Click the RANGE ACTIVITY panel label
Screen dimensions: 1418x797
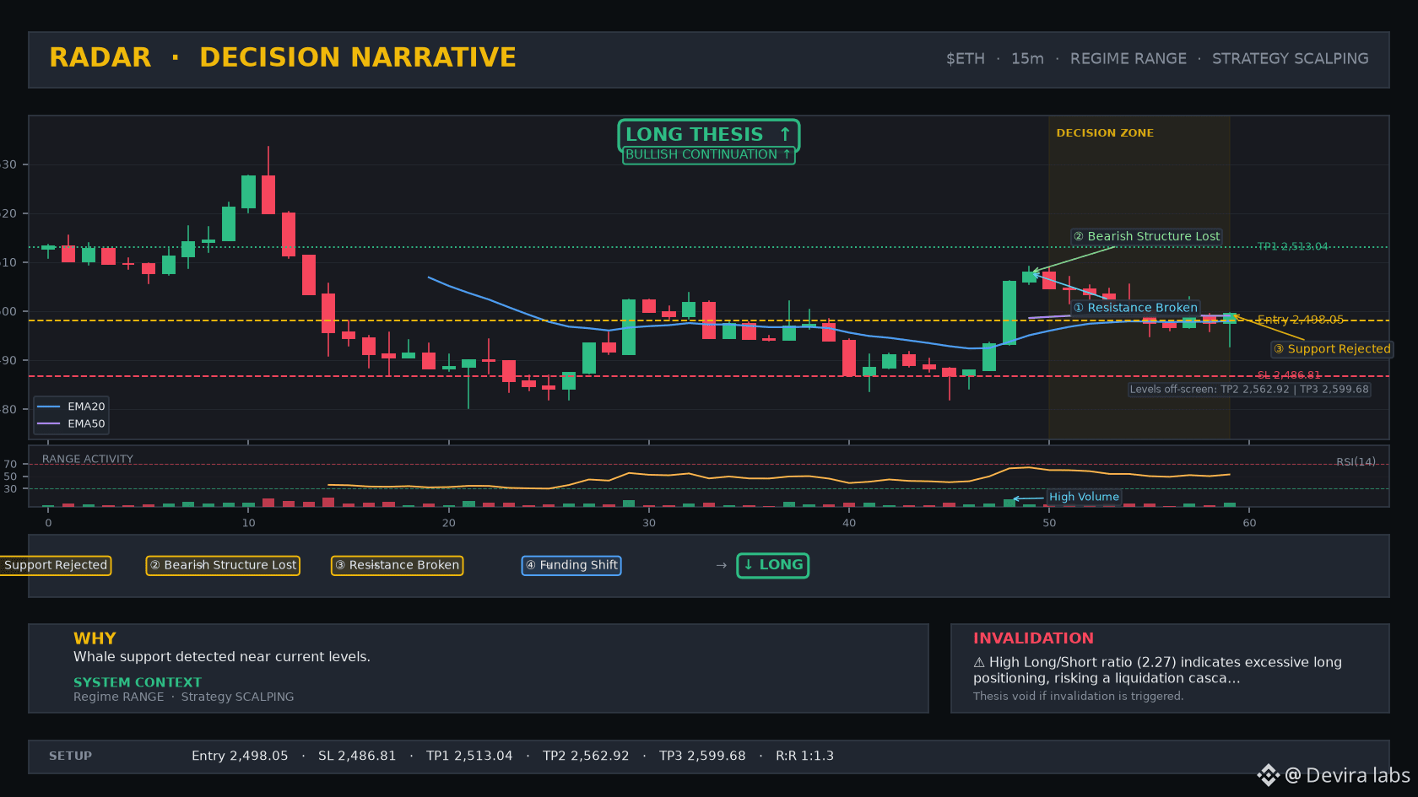click(x=88, y=460)
